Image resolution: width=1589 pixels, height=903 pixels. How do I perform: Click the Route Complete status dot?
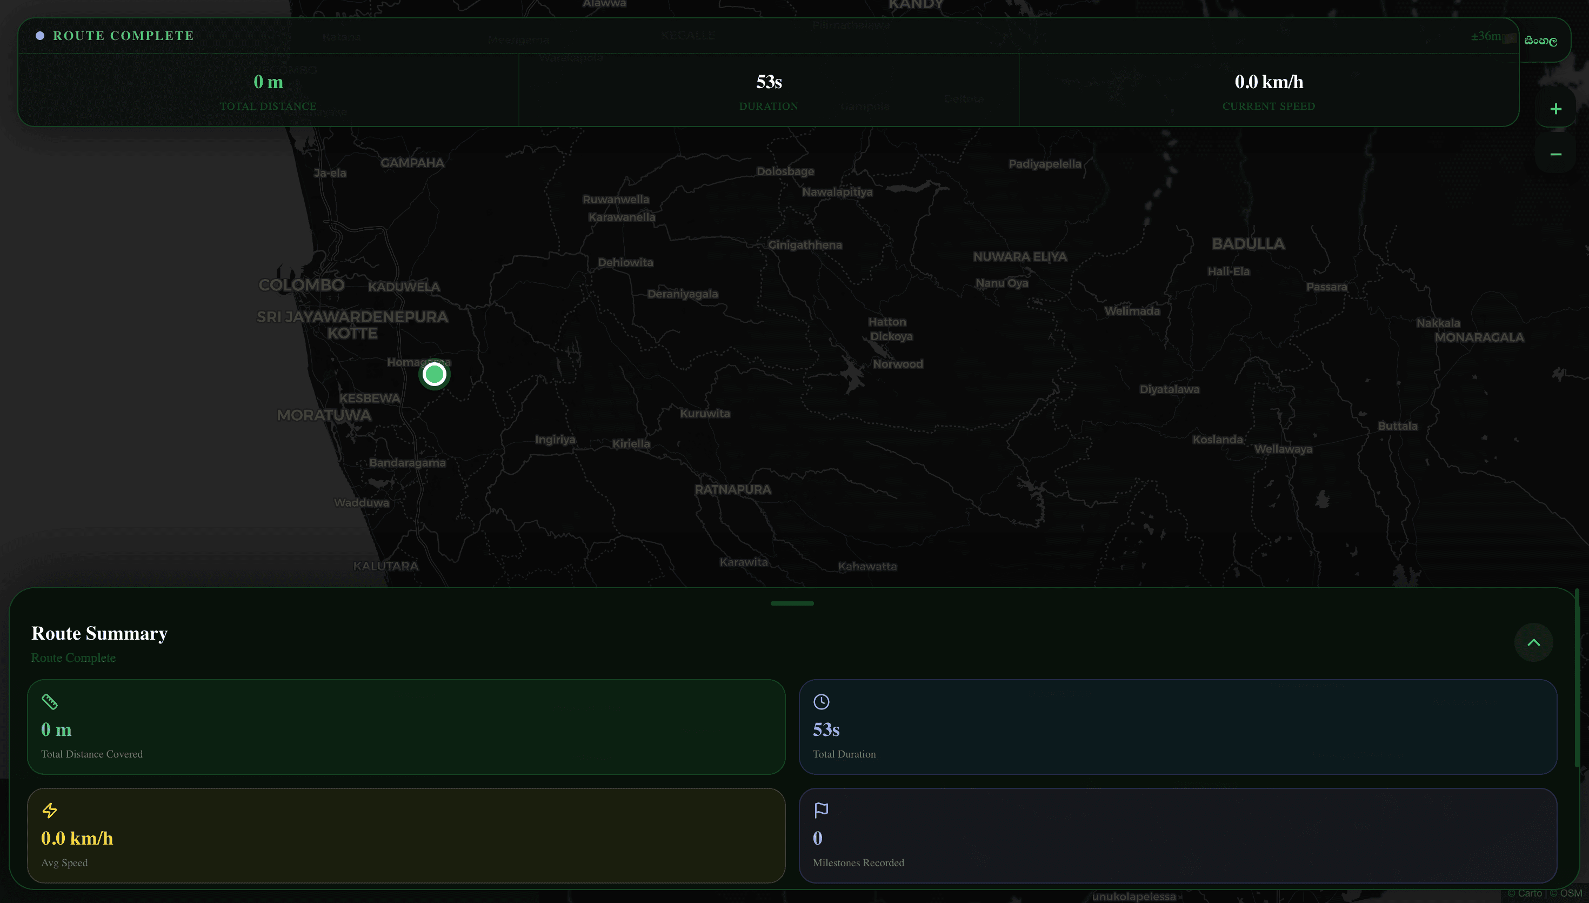[39, 36]
